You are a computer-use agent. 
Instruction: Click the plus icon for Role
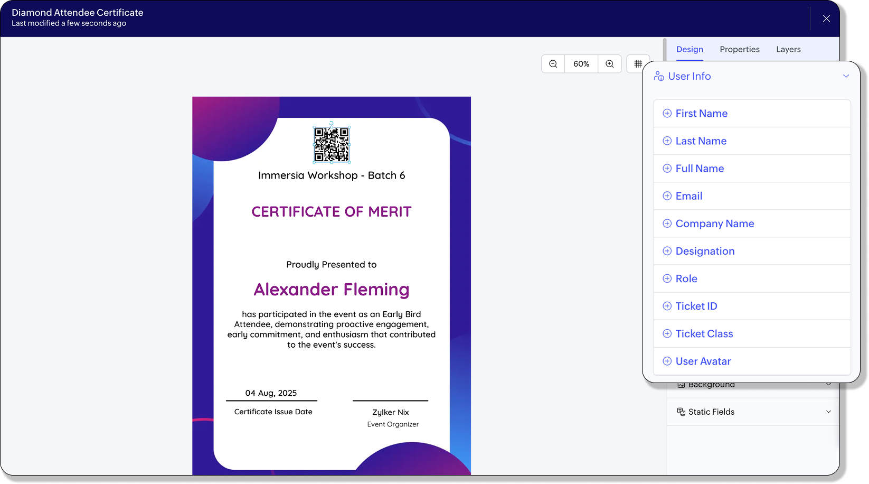[667, 278]
